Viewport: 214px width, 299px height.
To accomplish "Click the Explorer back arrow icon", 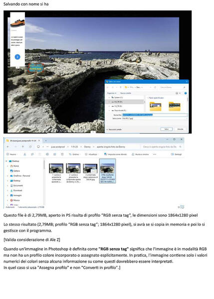I will pos(8,147).
